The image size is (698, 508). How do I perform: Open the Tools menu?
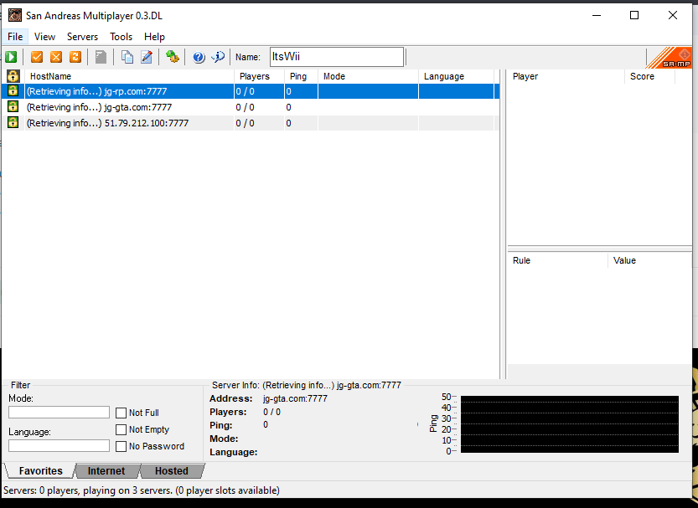[121, 37]
